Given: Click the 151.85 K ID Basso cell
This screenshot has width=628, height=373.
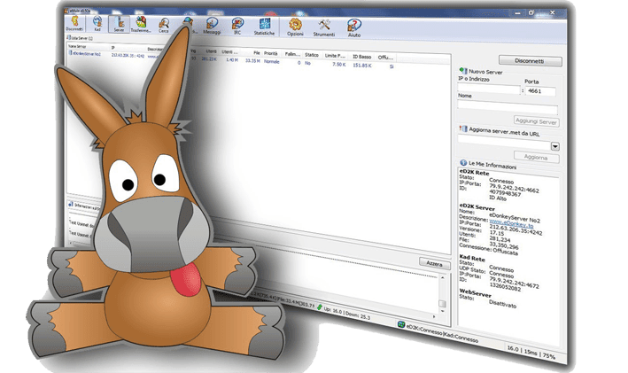Looking at the screenshot, I should coord(362,65).
